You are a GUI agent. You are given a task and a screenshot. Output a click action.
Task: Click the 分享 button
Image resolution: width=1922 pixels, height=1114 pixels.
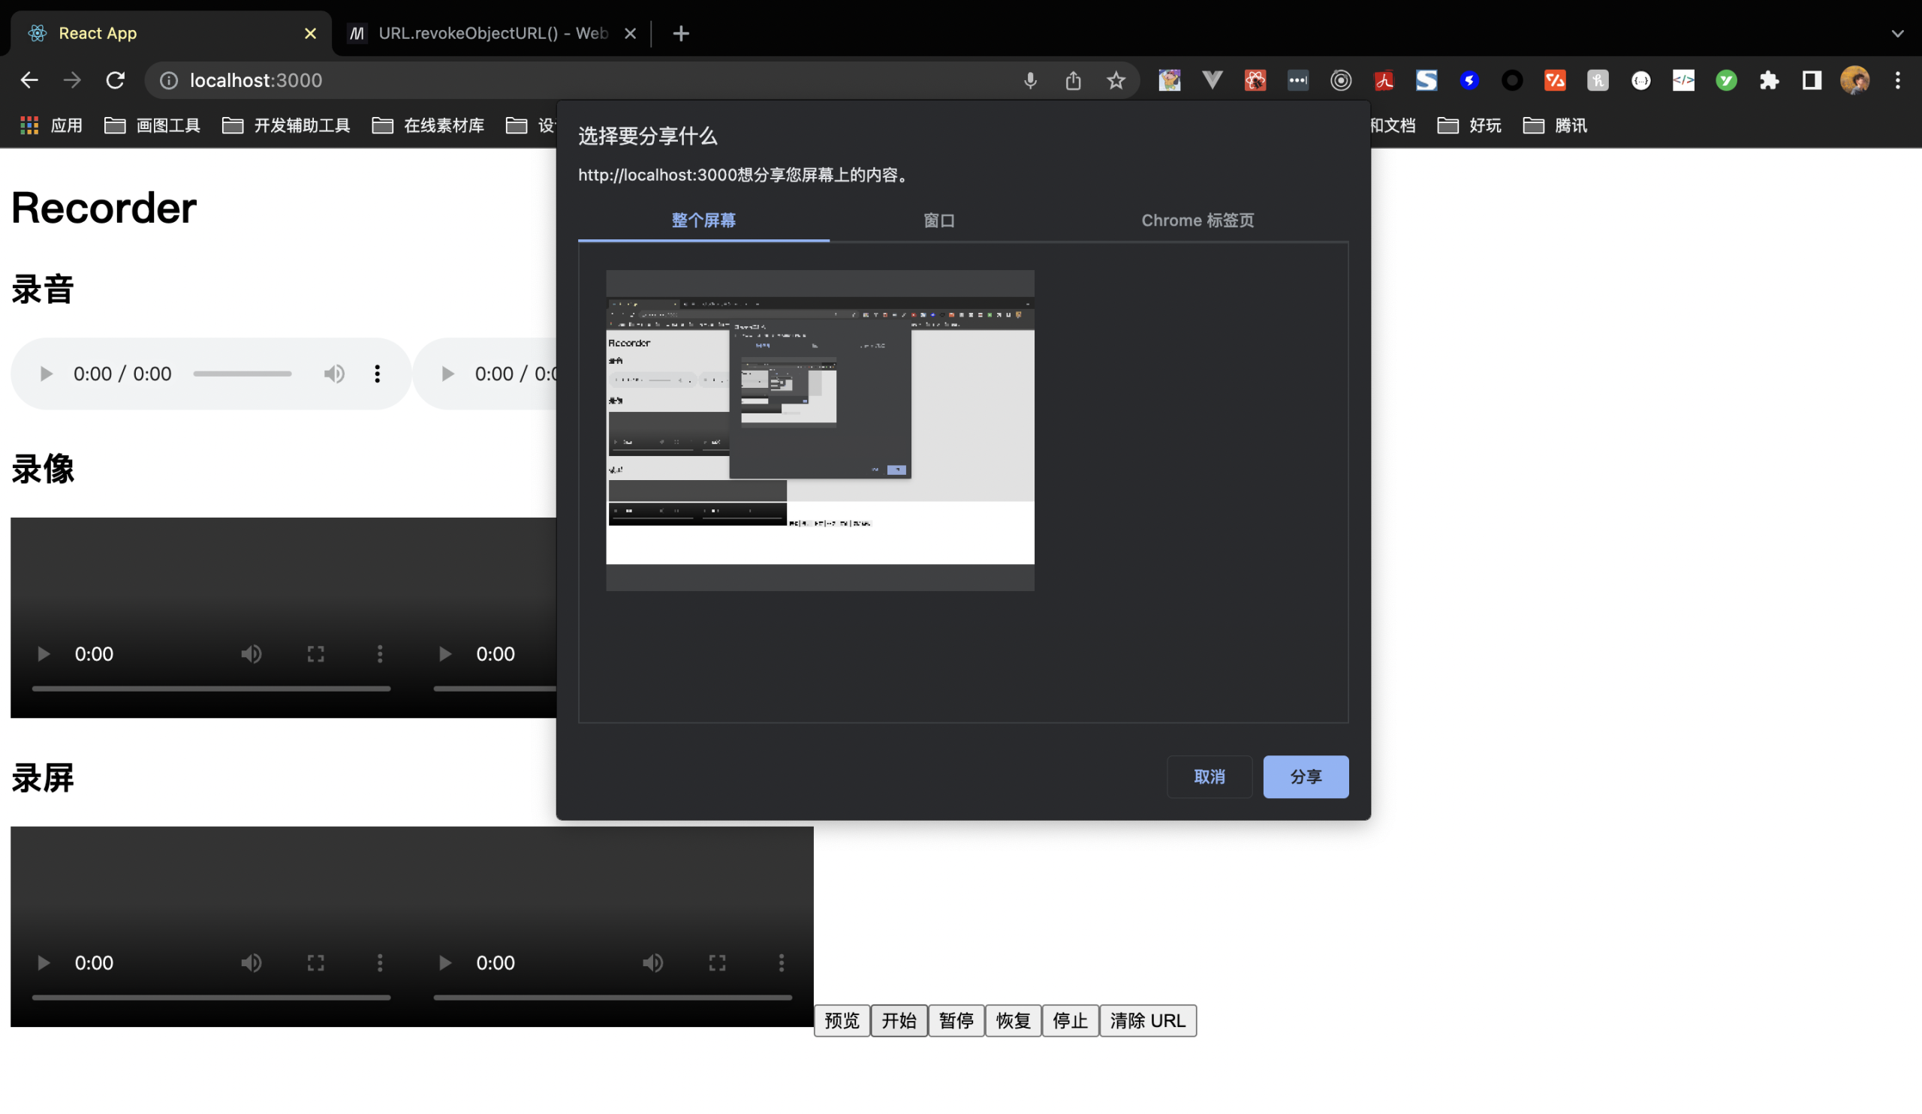(1305, 776)
